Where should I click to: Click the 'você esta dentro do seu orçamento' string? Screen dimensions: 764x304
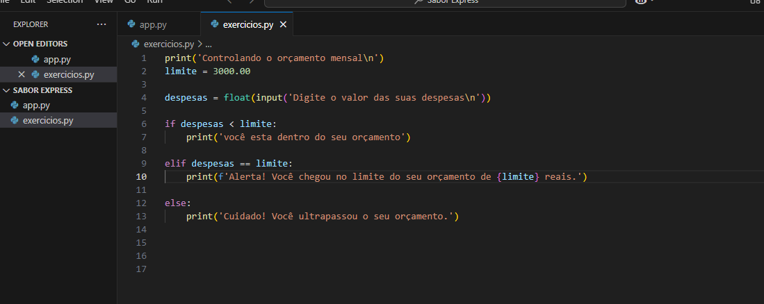pos(312,137)
